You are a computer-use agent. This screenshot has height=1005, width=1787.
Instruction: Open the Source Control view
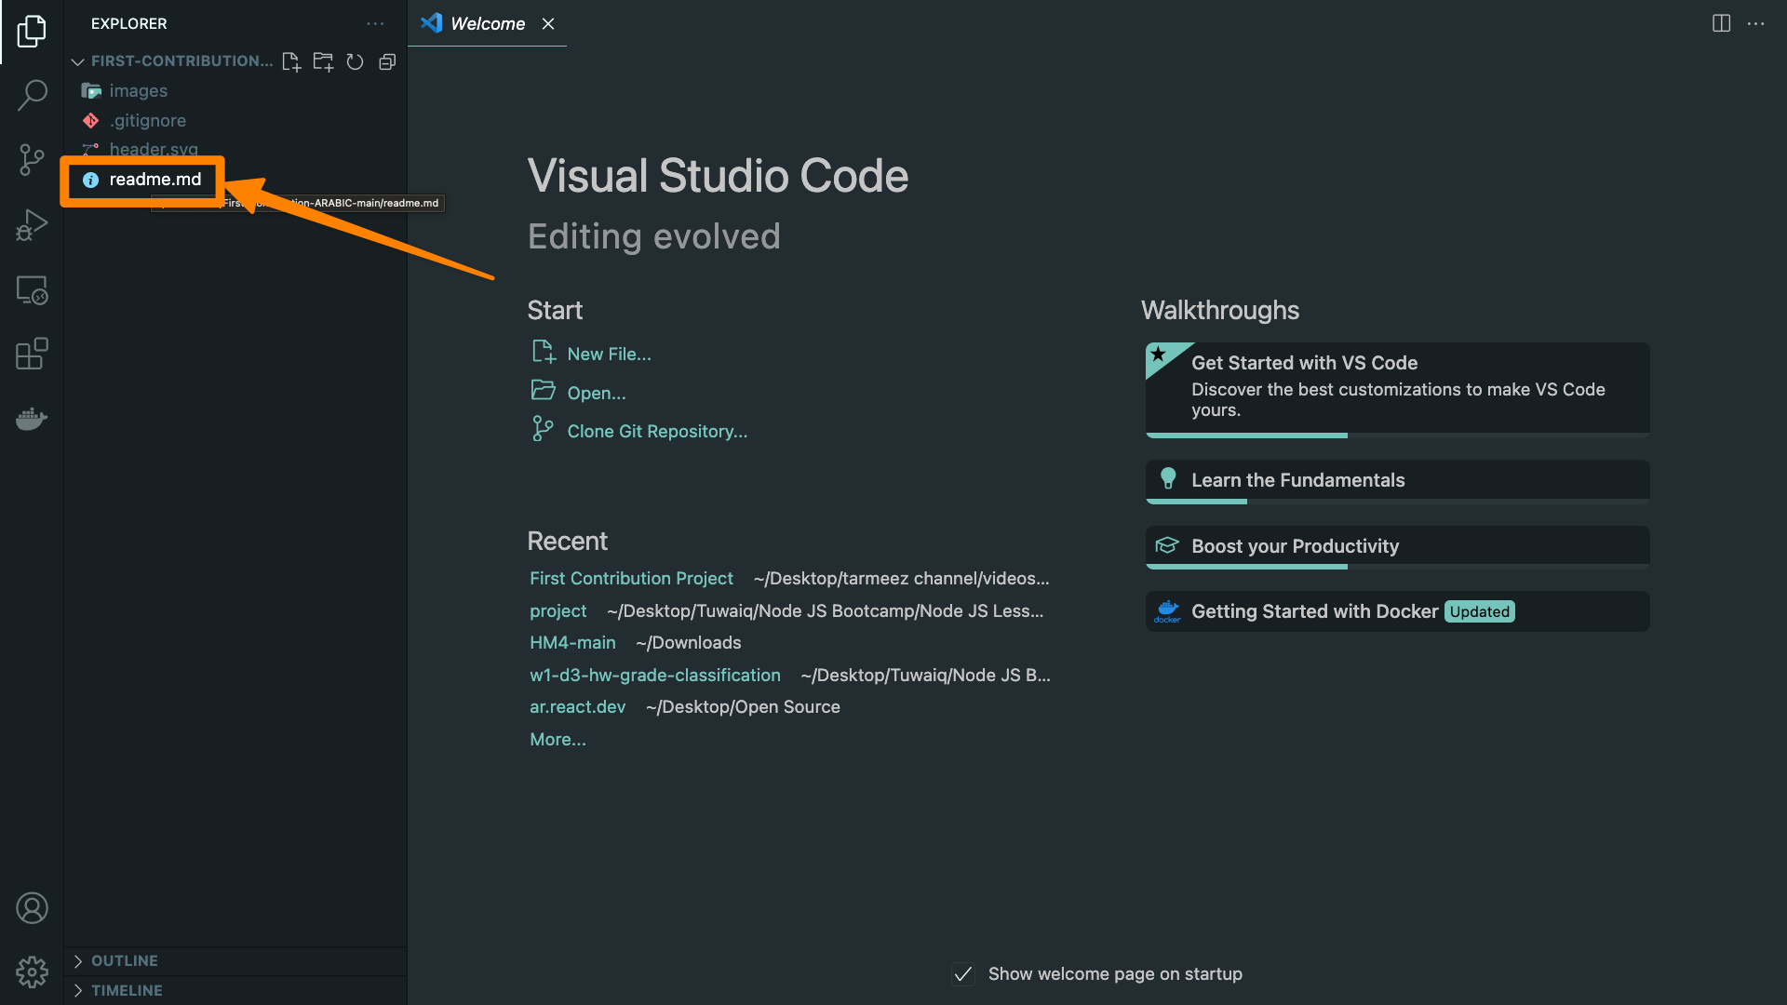pos(32,159)
